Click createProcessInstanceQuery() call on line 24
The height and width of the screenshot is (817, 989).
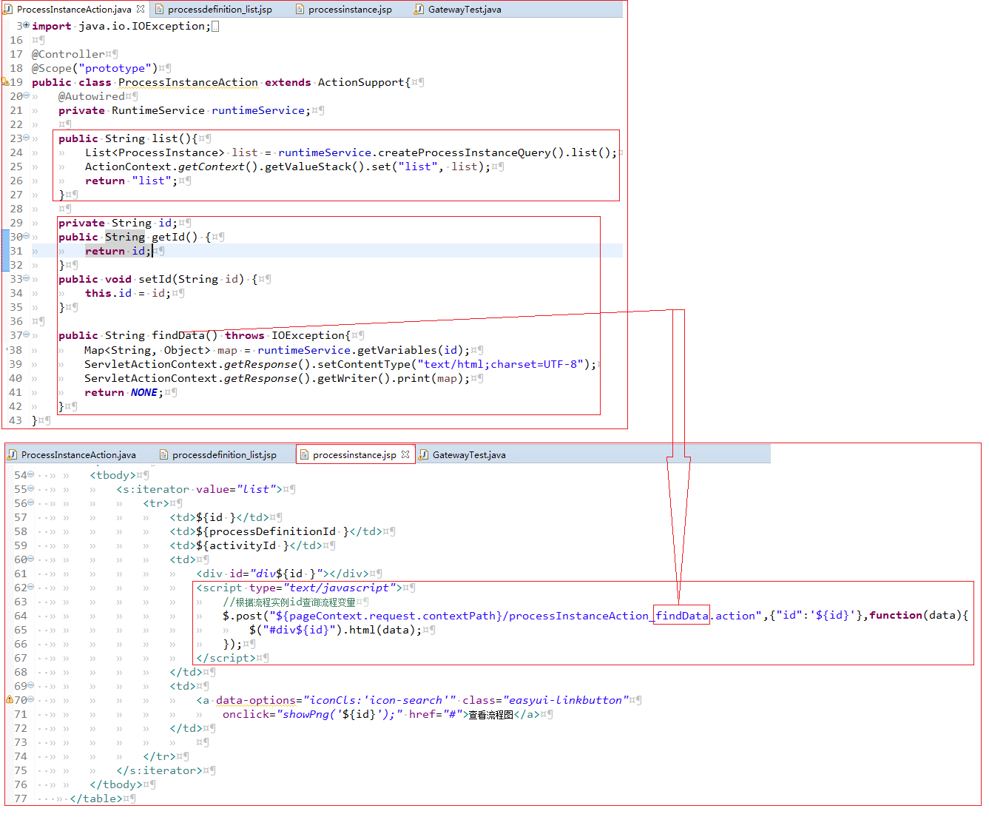coord(471,152)
